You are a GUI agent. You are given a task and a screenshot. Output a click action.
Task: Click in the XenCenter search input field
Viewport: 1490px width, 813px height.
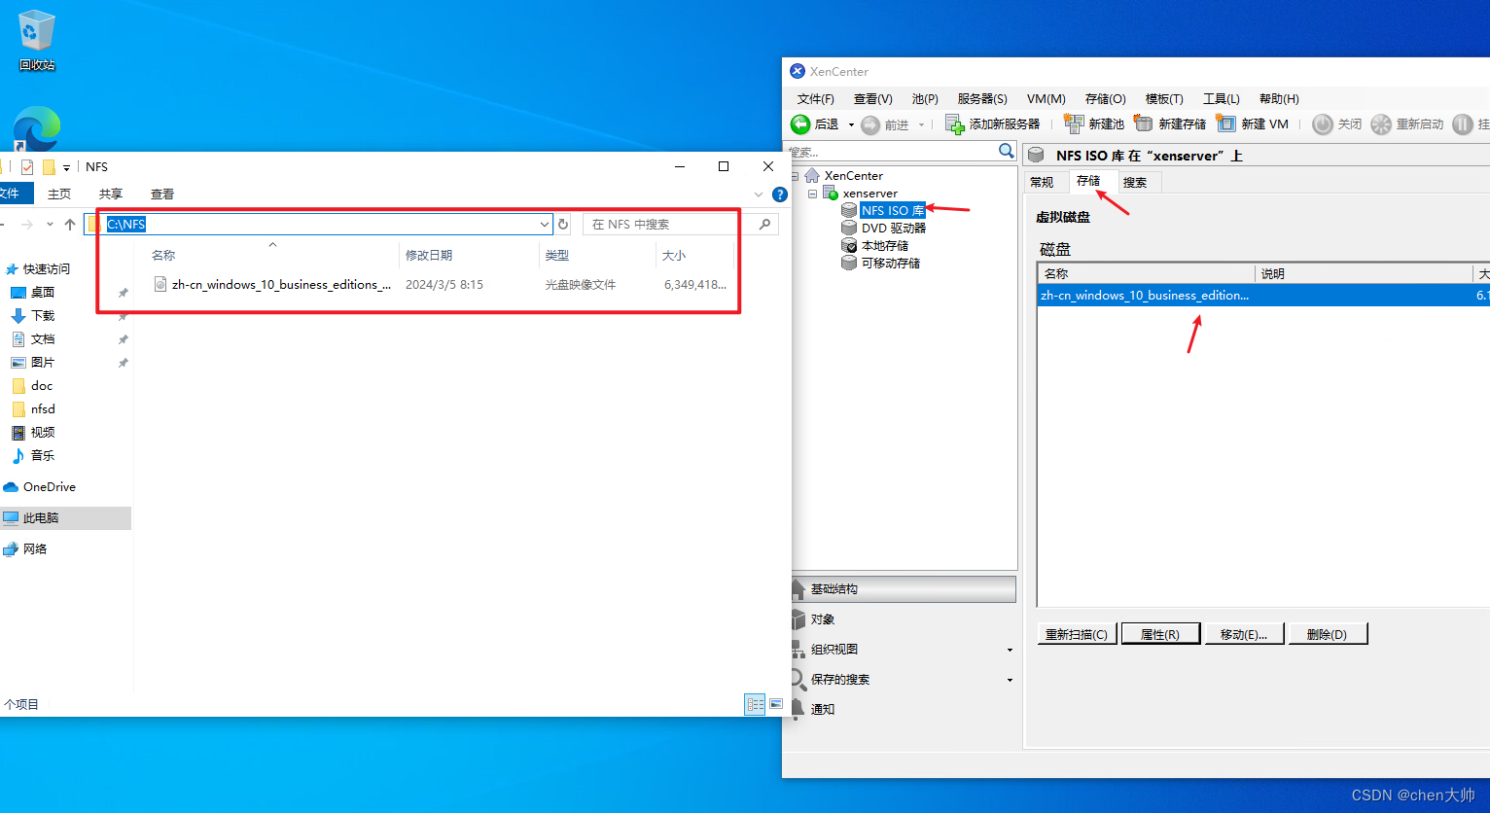pos(892,152)
